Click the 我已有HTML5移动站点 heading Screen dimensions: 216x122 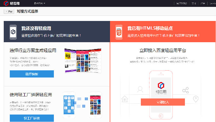click(x=150, y=28)
